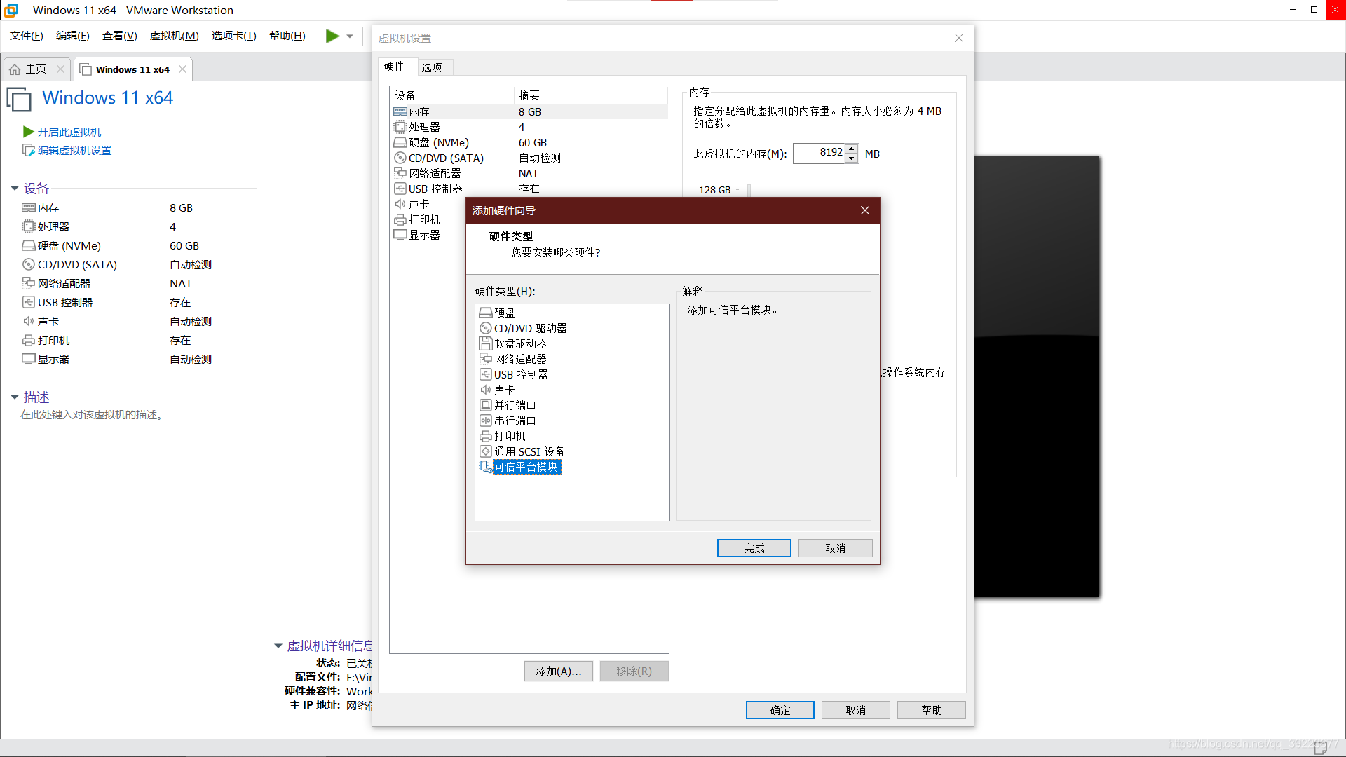The width and height of the screenshot is (1346, 757).
Task: Click 内存 icon in main window device summary
Action: pos(29,207)
